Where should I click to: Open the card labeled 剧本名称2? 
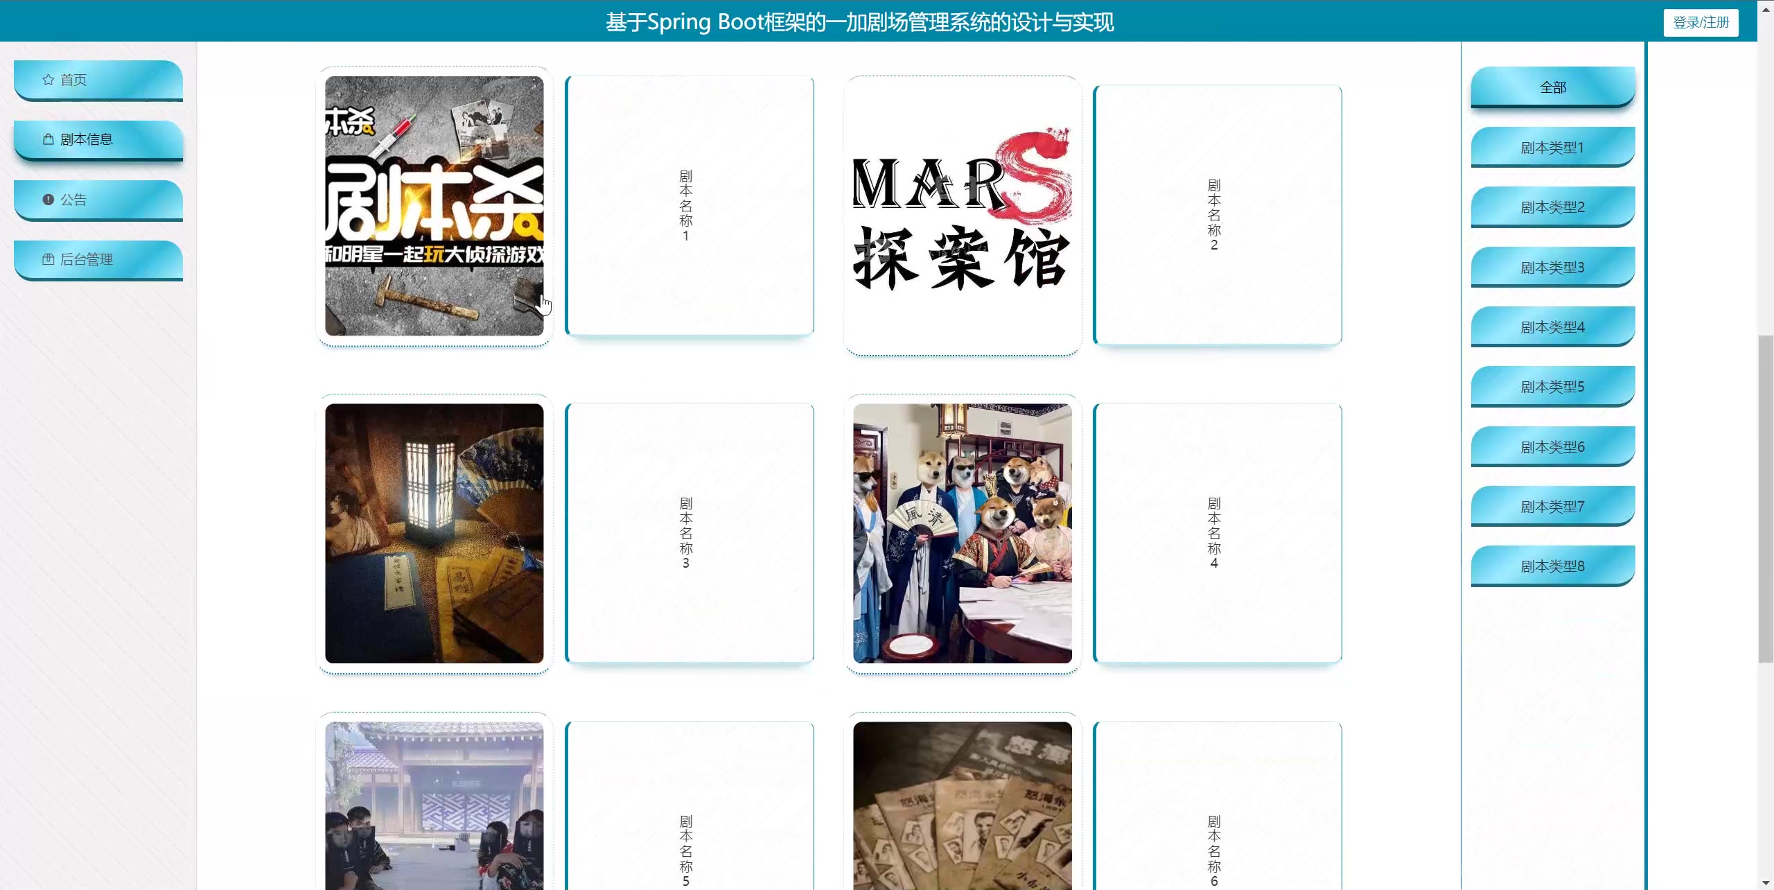click(1218, 215)
